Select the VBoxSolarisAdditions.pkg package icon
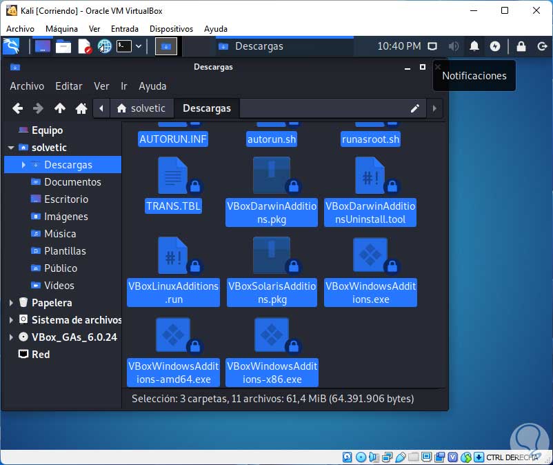The image size is (553, 465). coord(272,256)
